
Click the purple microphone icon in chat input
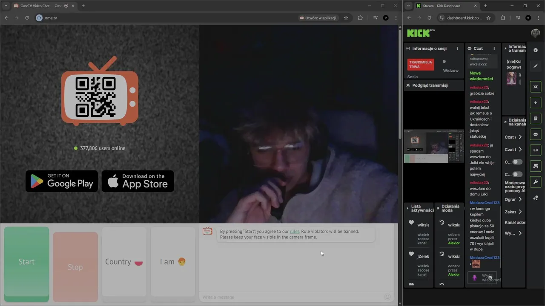click(x=474, y=278)
